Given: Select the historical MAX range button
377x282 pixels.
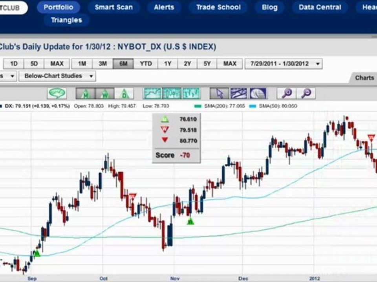Looking at the screenshot, I should coord(230,63).
